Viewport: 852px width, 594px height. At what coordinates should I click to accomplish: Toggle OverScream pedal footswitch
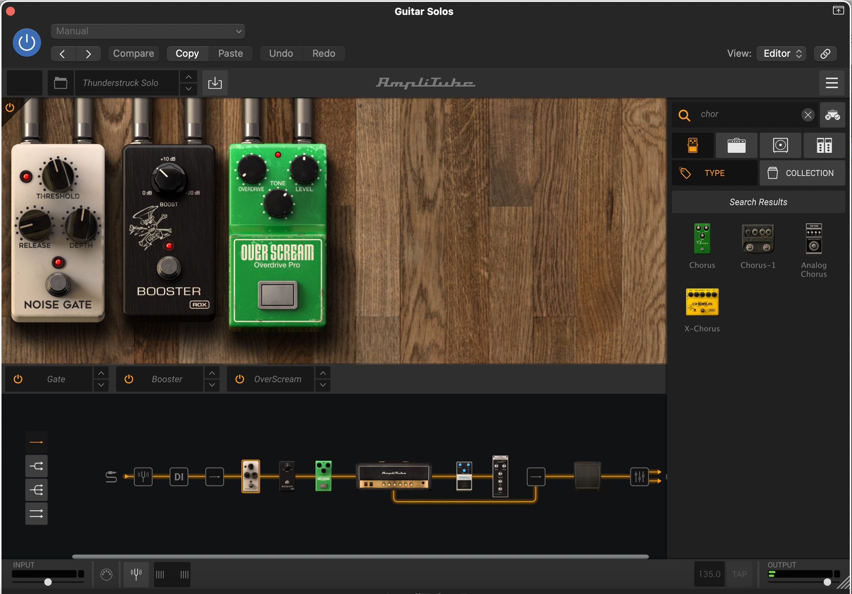(278, 295)
